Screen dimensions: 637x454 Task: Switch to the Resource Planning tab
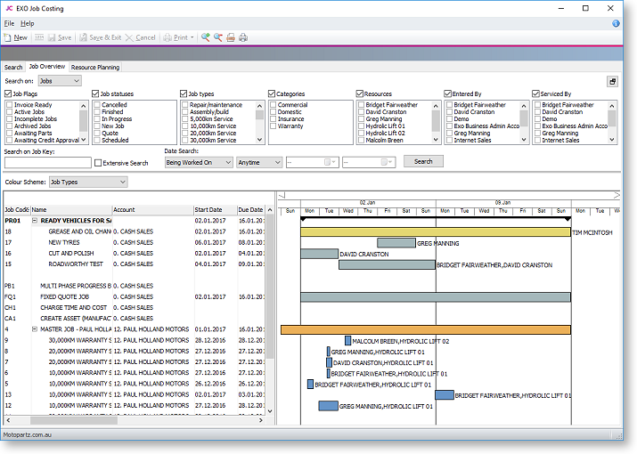[x=94, y=67]
